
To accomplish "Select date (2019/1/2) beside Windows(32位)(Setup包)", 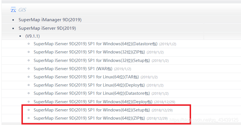I will 160,61.
